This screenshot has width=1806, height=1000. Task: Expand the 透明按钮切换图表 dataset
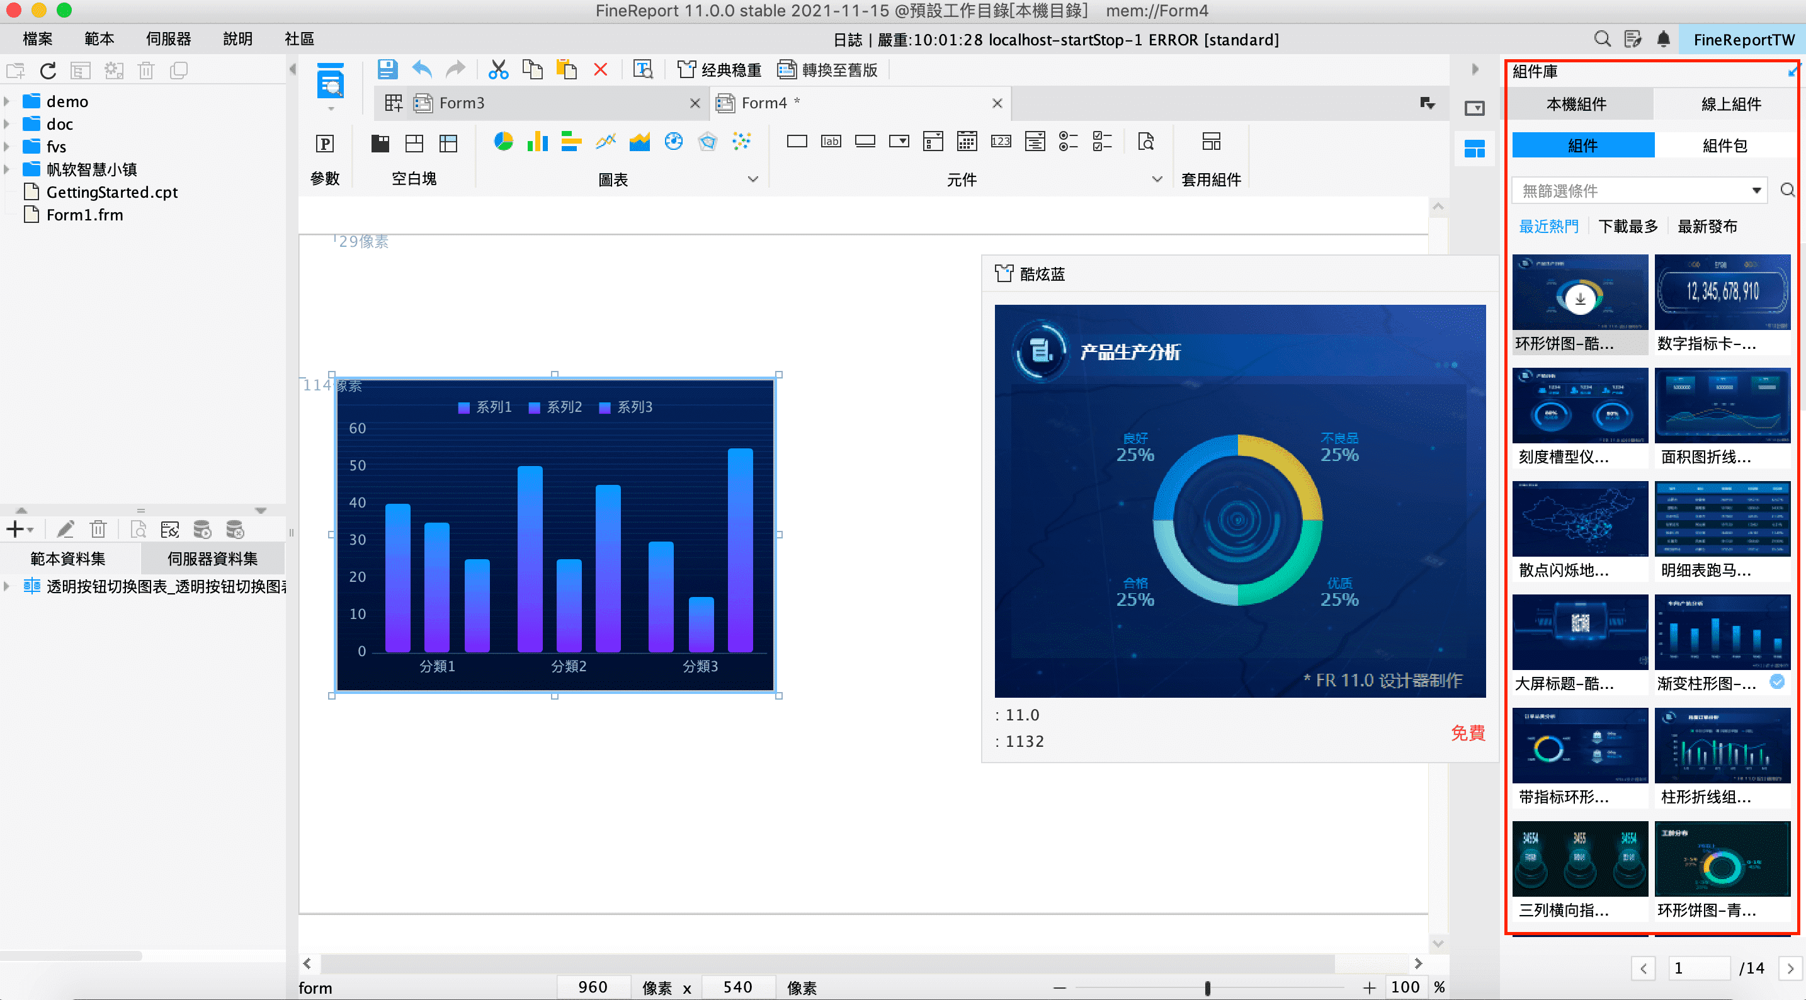click(7, 586)
